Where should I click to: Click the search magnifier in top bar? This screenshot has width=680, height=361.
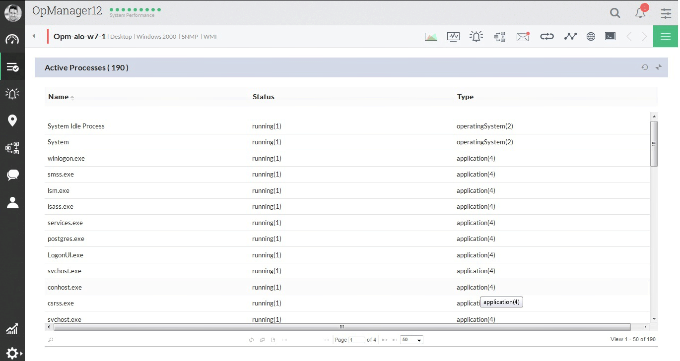(x=615, y=13)
